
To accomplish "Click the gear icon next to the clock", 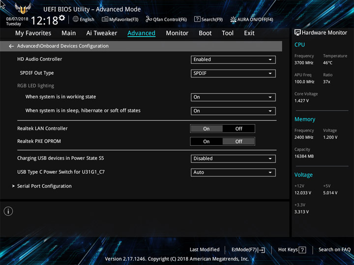I will coord(62,18).
